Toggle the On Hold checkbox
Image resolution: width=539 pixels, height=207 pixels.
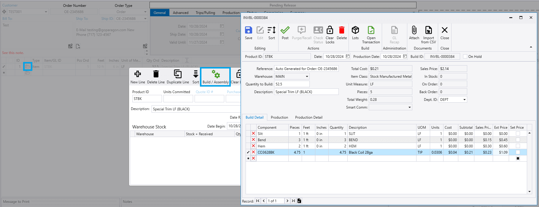coord(465,56)
